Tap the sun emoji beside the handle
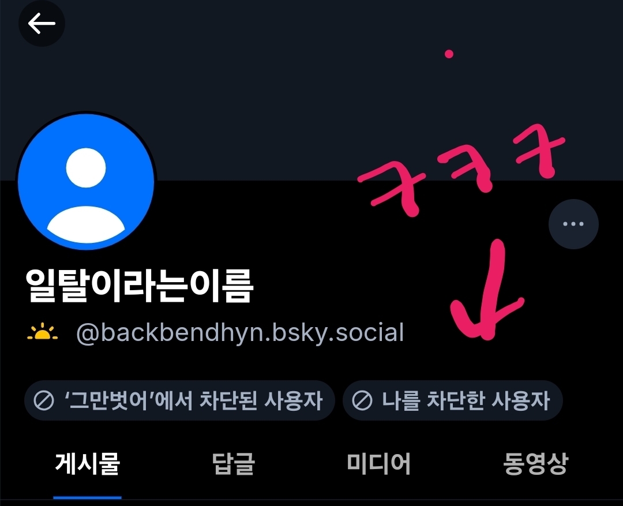Image resolution: width=623 pixels, height=506 pixels. [x=43, y=332]
